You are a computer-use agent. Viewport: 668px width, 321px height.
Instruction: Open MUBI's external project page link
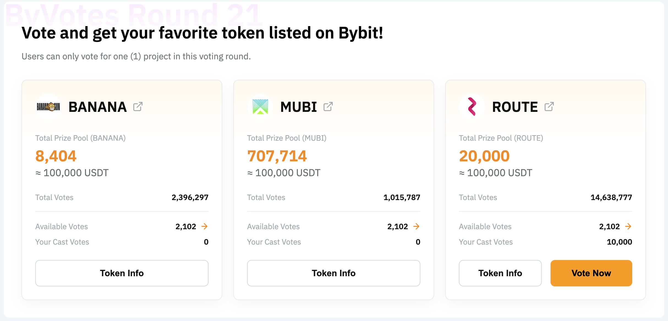[x=328, y=106]
